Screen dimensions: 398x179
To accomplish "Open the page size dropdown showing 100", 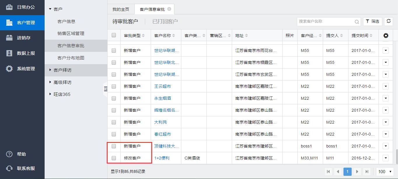I will coord(385,171).
